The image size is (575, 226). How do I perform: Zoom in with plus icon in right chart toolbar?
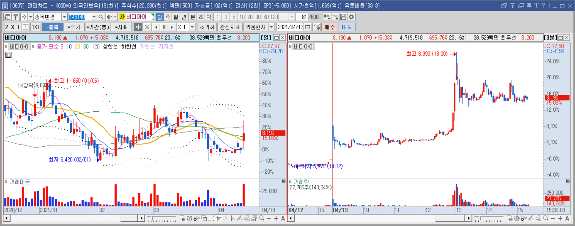coord(560,219)
